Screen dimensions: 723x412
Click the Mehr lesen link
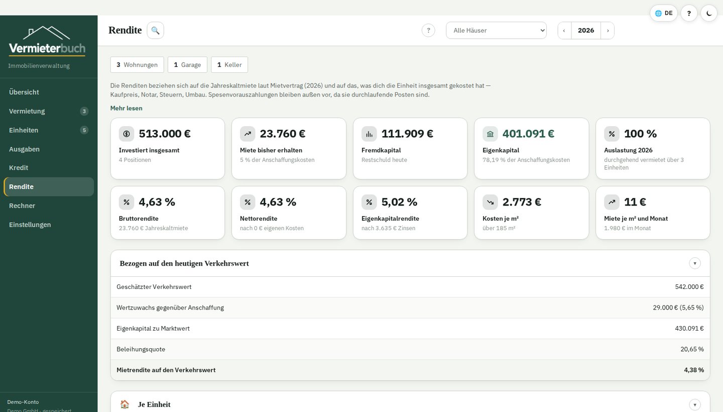[x=127, y=108]
